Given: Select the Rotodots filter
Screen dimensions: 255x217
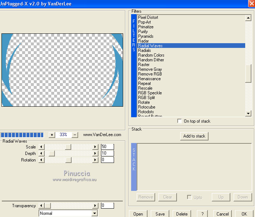Looking at the screenshot, I should coord(191,112).
